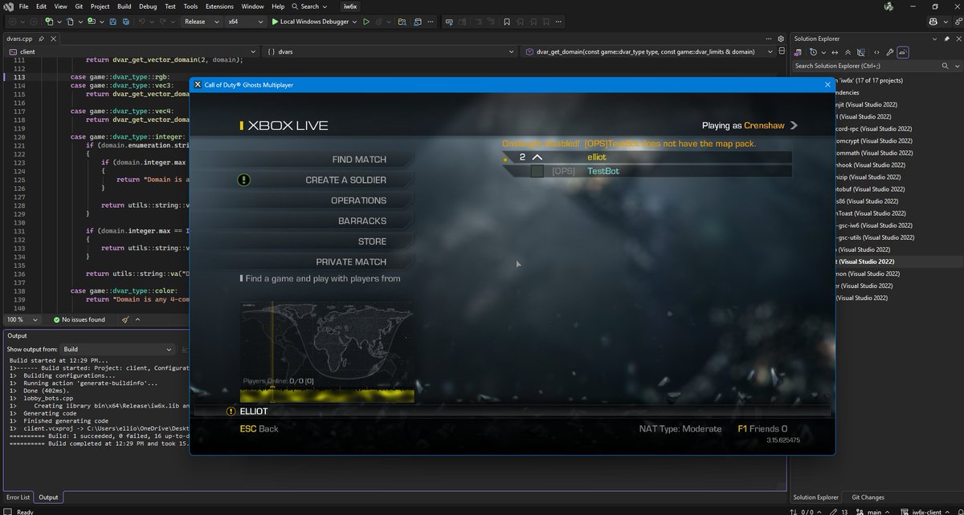Select STORE in the game menu
Image resolution: width=964 pixels, height=515 pixels.
[372, 241]
